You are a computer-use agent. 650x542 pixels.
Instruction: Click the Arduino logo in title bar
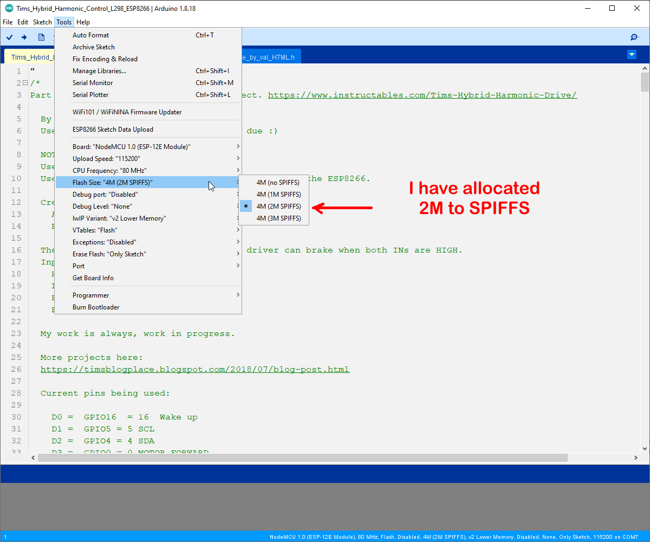(9, 8)
